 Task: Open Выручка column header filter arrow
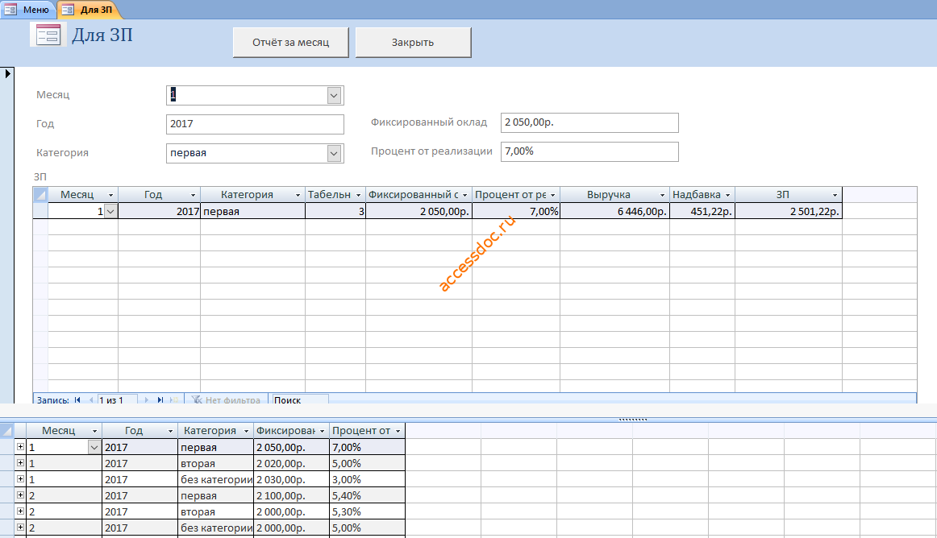(662, 195)
